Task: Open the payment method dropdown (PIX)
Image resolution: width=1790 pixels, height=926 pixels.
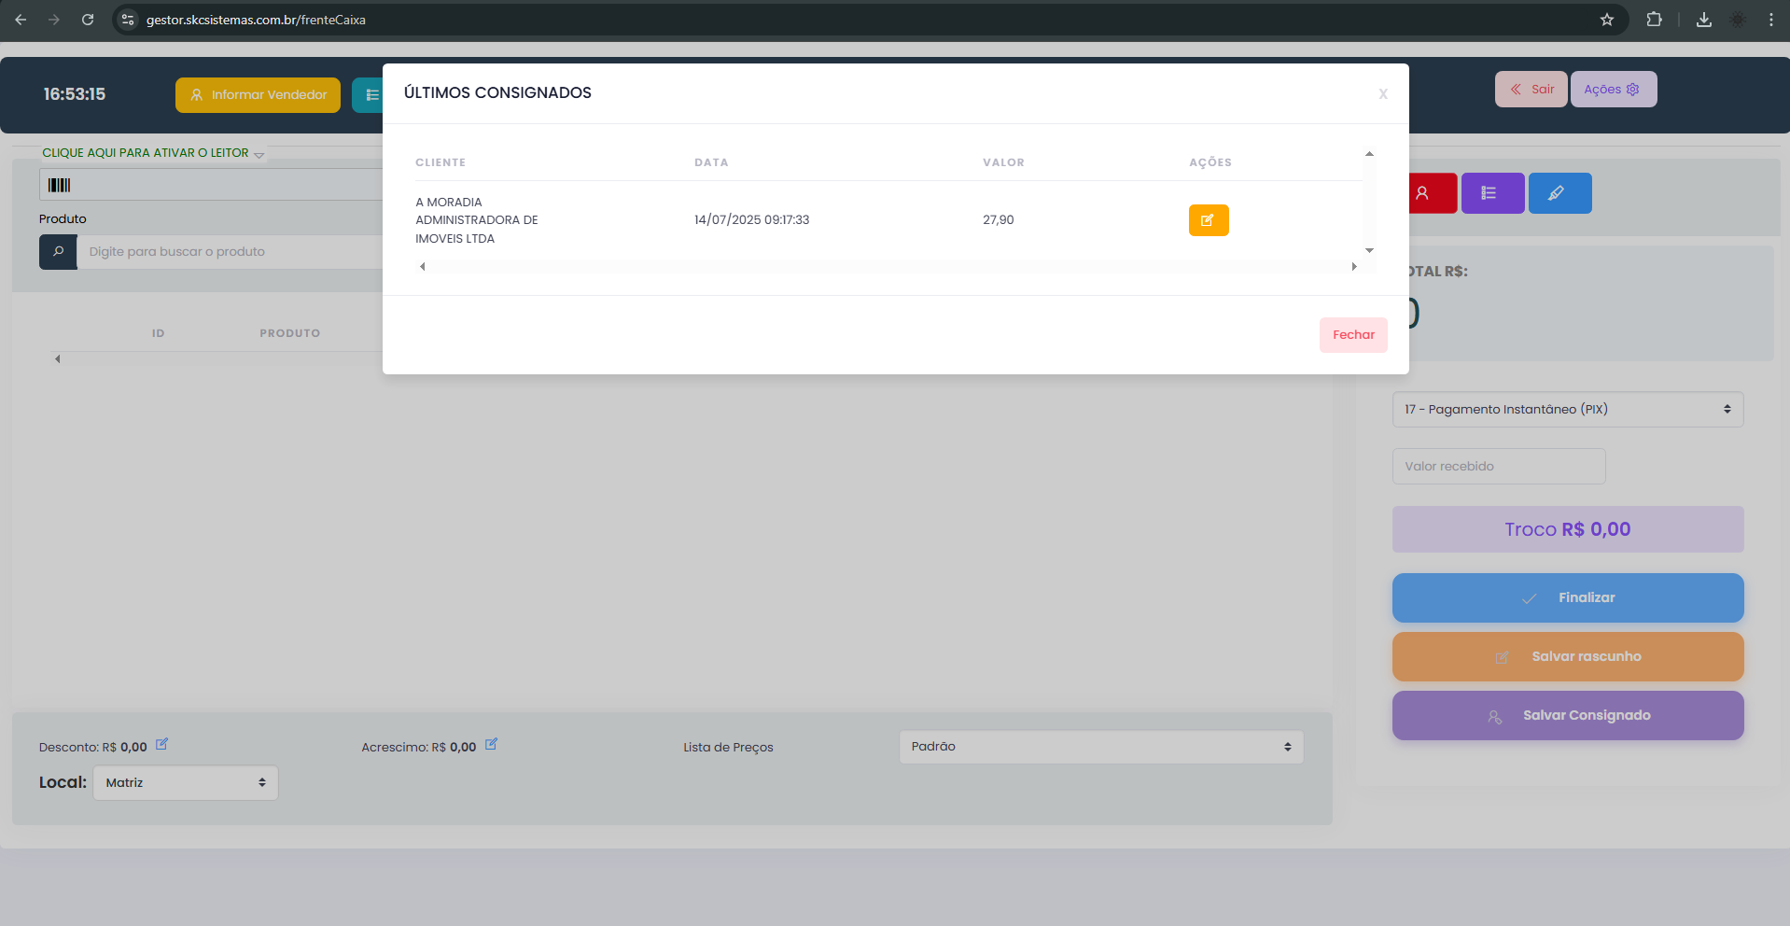Action: coord(1567,410)
